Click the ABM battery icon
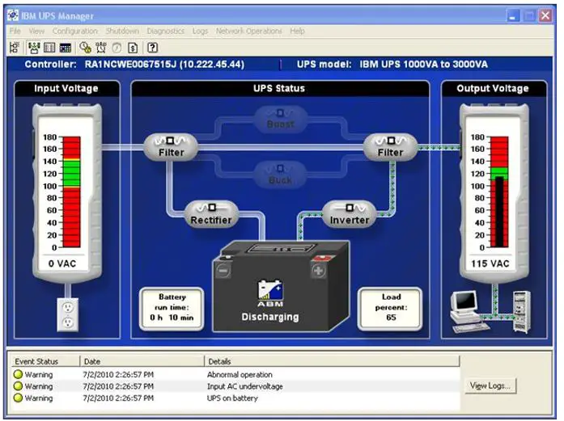Viewport: 564px width, 421px height. pos(270,293)
